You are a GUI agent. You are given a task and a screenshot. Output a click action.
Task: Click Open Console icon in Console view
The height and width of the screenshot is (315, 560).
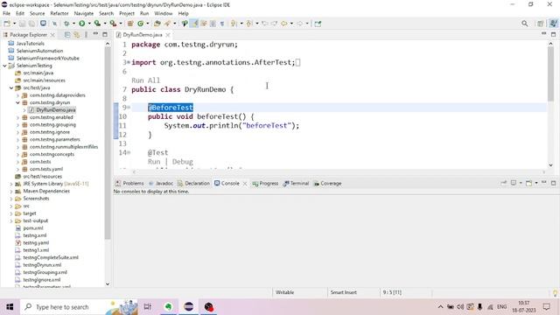[x=528, y=183]
